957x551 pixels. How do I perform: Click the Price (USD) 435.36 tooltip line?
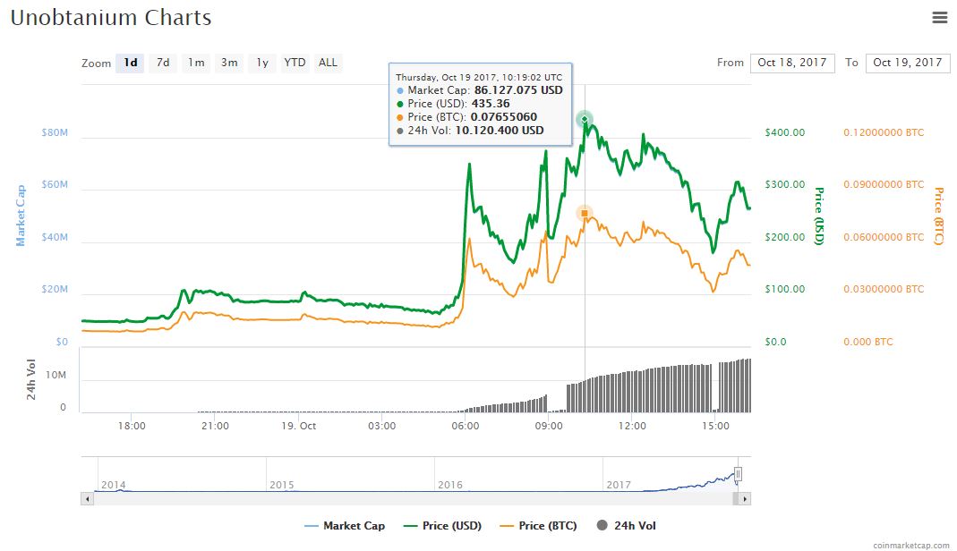pyautogui.click(x=453, y=104)
